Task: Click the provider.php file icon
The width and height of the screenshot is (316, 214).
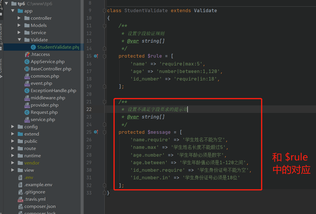Action: (27, 105)
